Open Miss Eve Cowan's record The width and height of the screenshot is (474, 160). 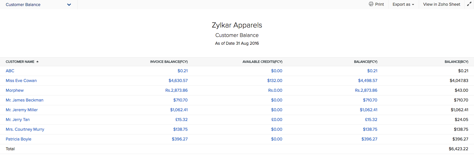(x=21, y=81)
